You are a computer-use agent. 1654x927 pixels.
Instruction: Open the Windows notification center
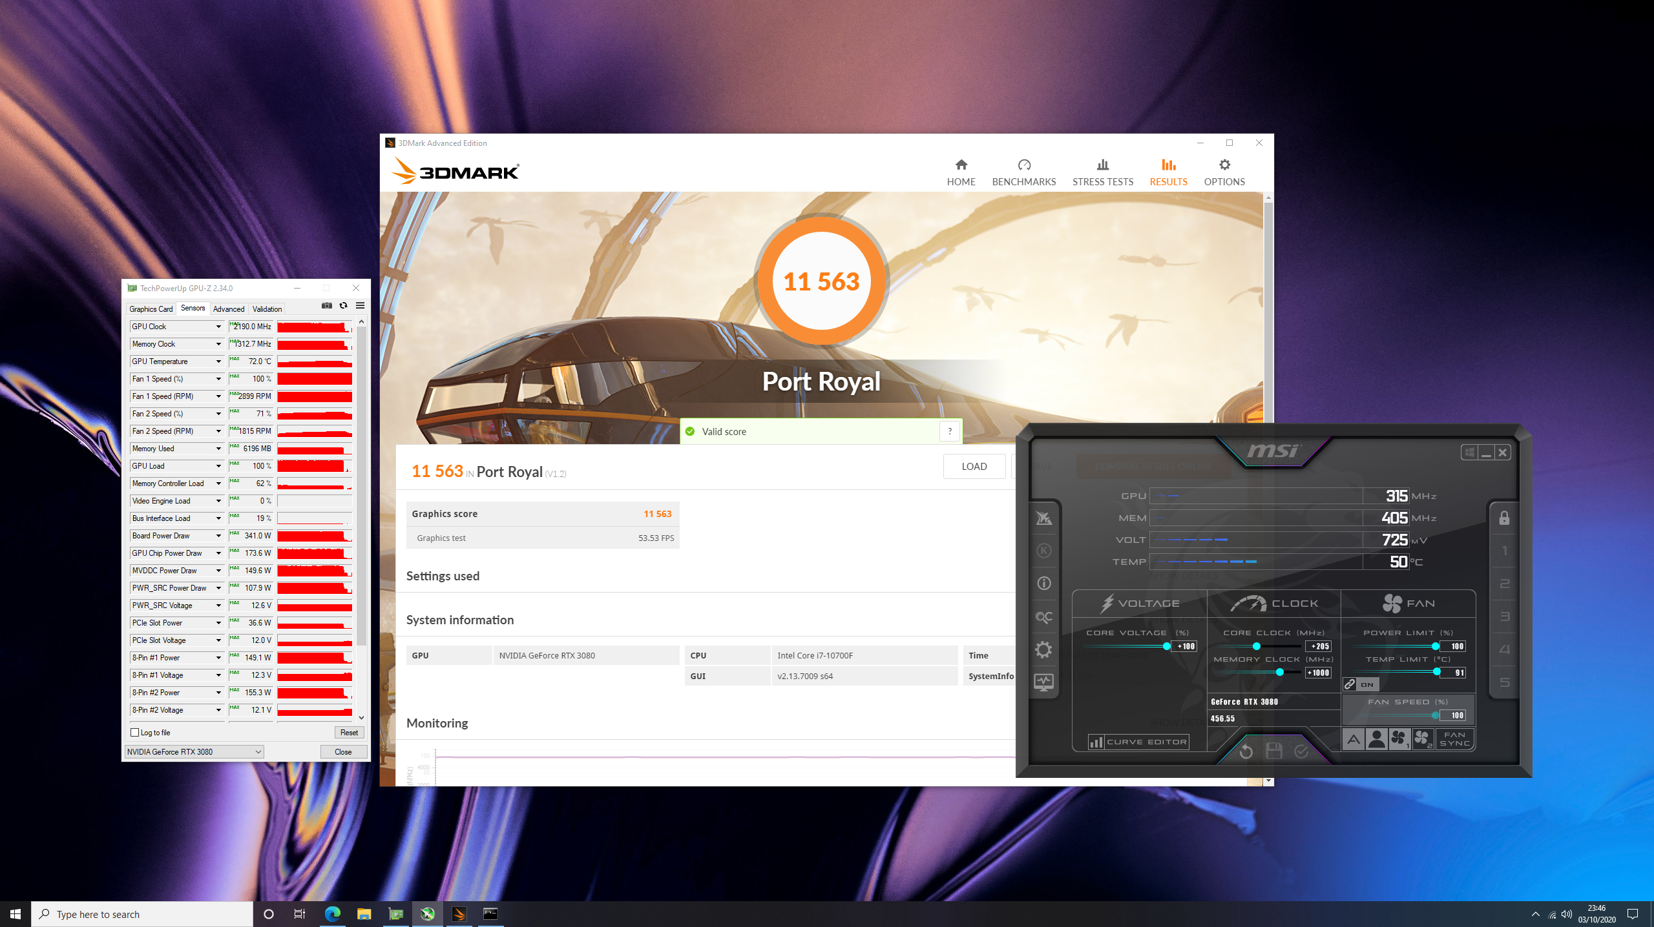(1633, 914)
